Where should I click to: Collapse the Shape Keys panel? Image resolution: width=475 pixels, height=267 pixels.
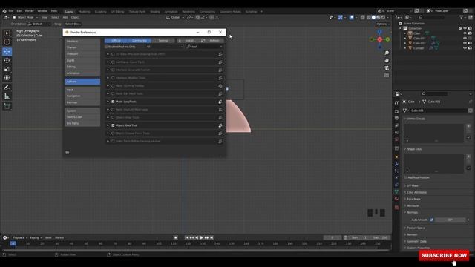point(414,149)
